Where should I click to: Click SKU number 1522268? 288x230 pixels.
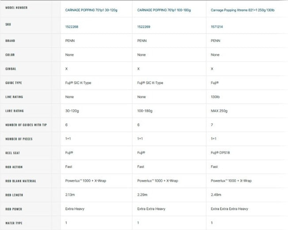[72, 27]
